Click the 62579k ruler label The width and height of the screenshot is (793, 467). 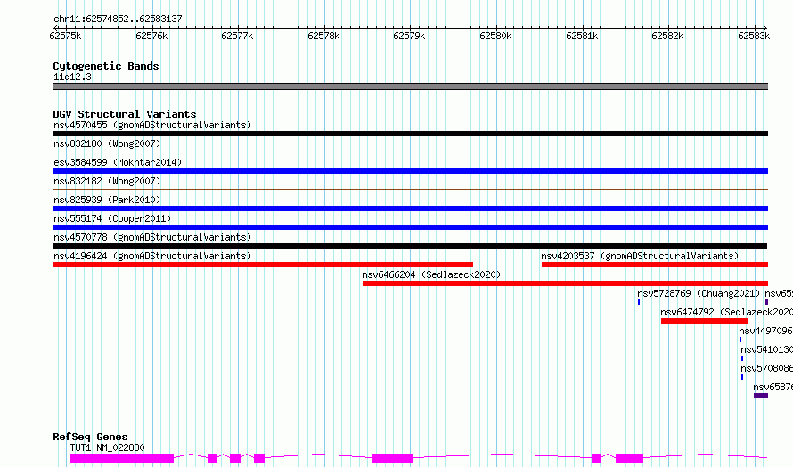[x=409, y=36]
